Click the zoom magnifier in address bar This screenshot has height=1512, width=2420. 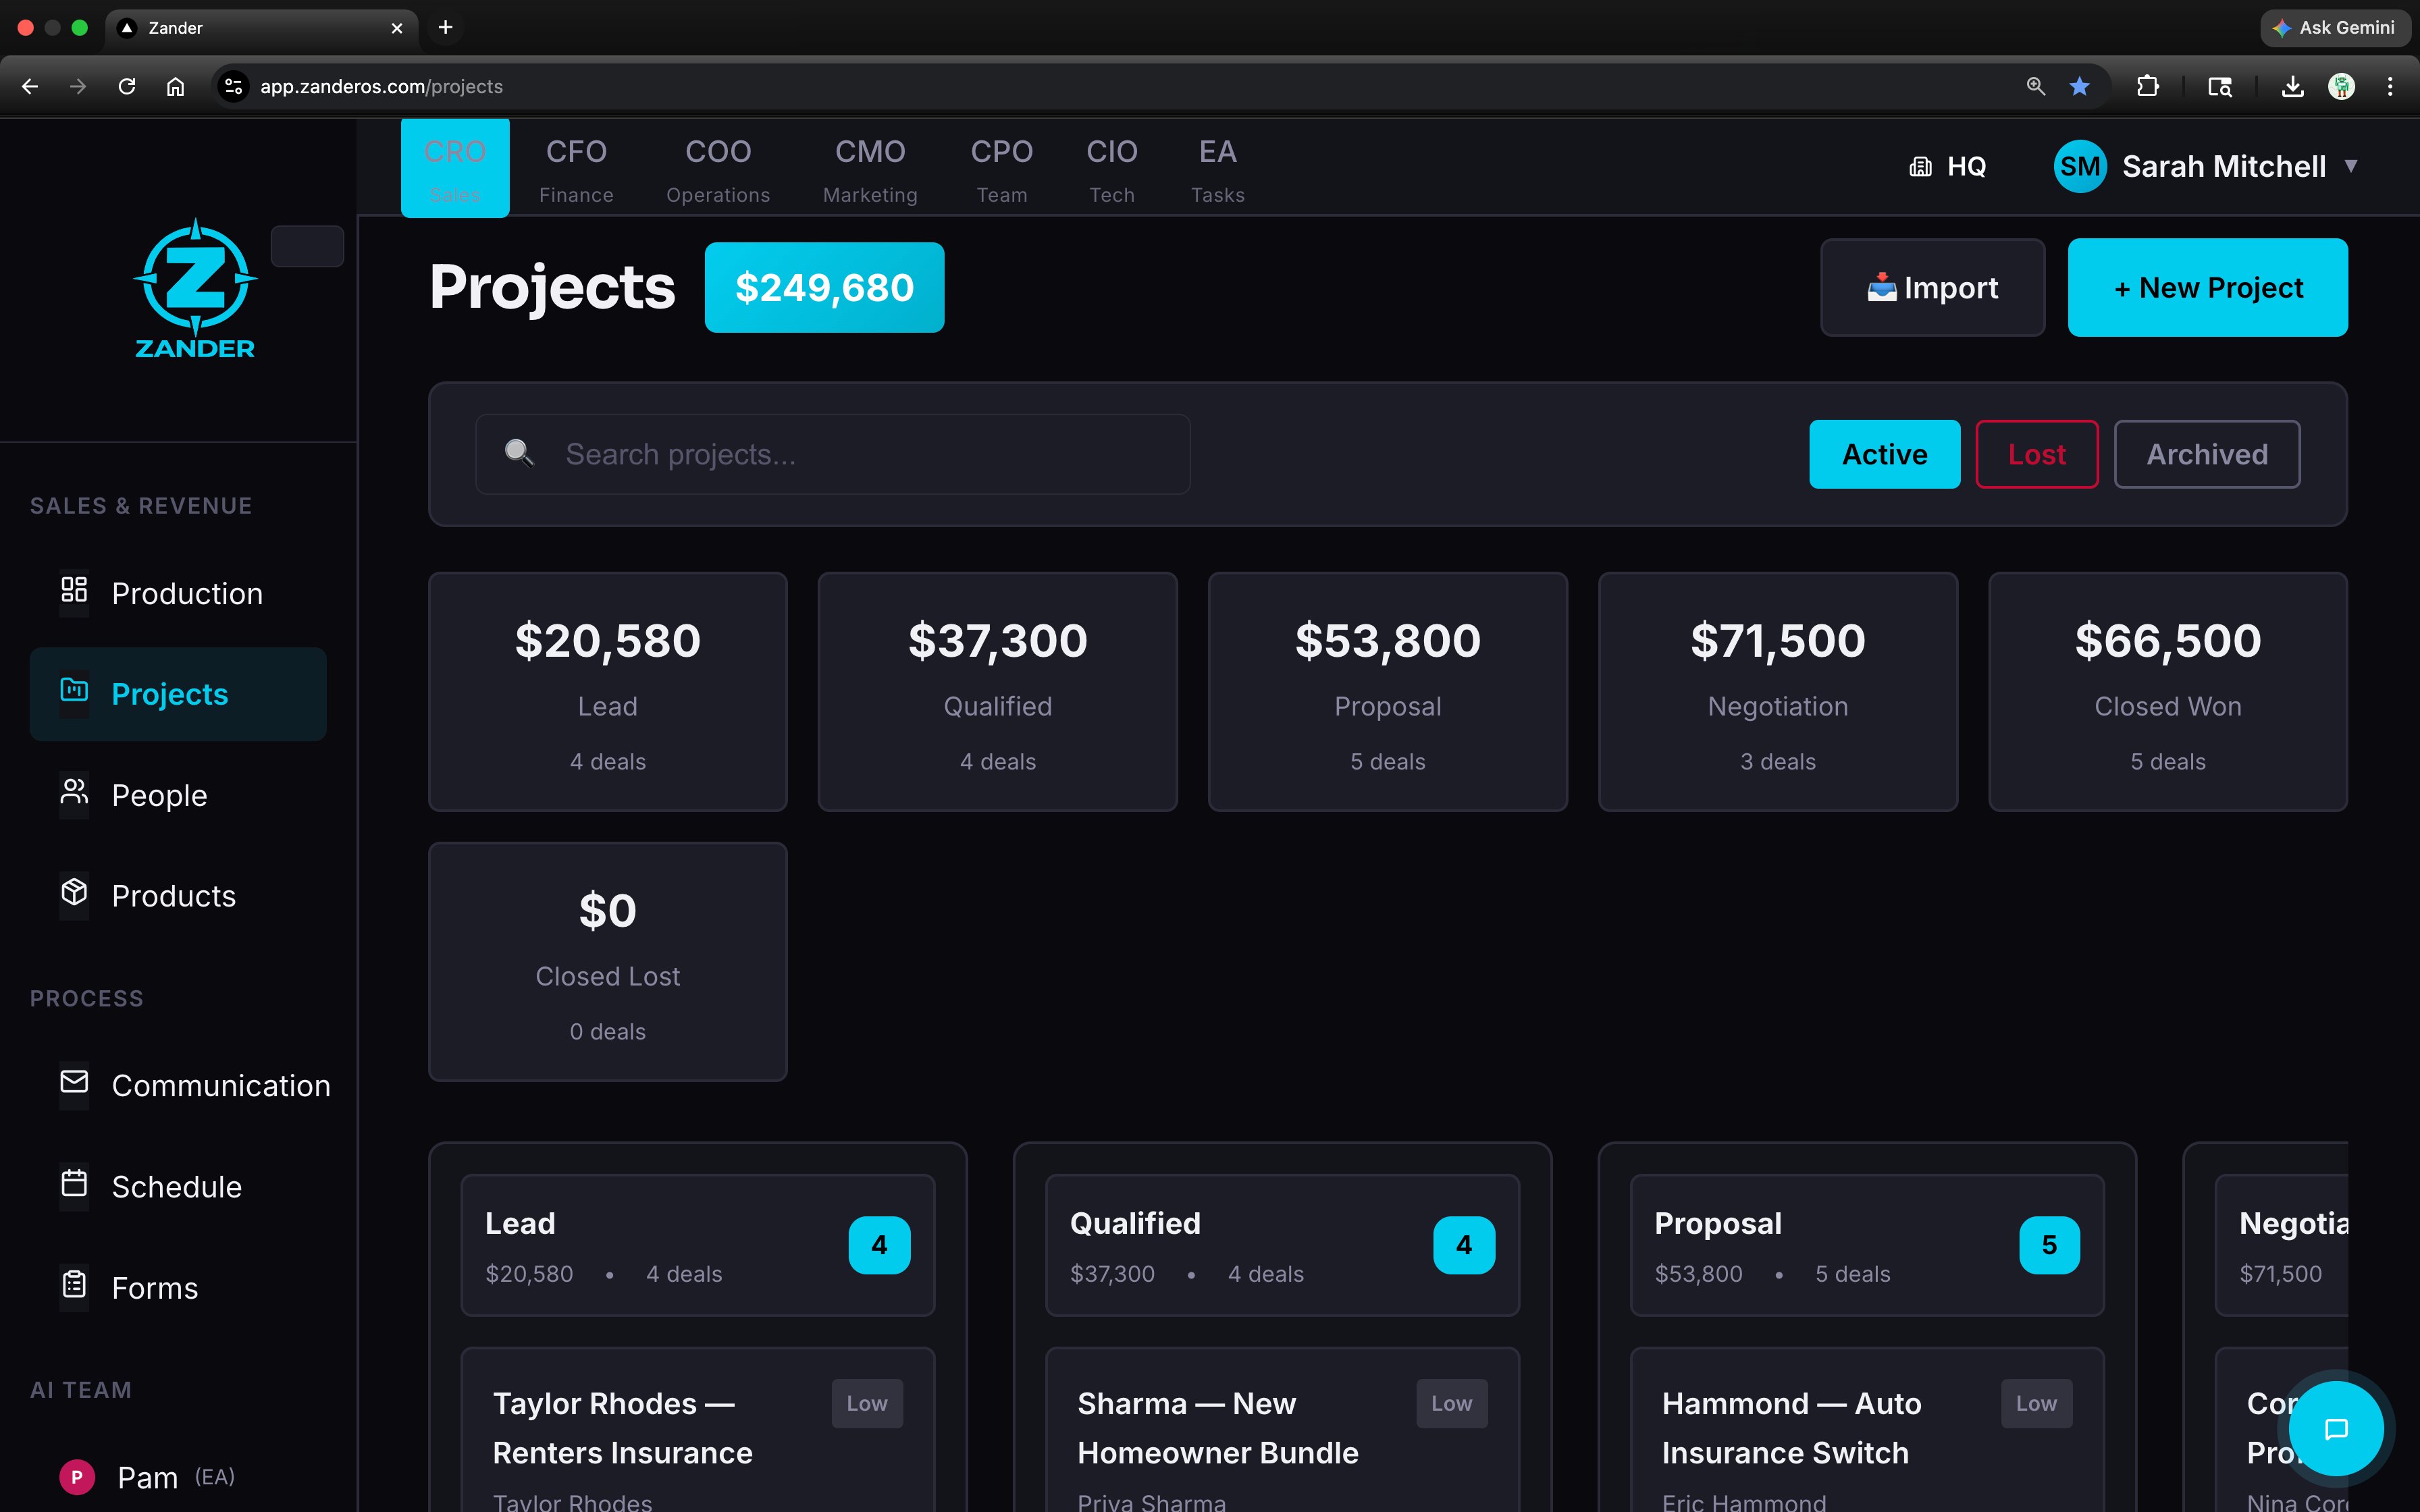(2035, 86)
